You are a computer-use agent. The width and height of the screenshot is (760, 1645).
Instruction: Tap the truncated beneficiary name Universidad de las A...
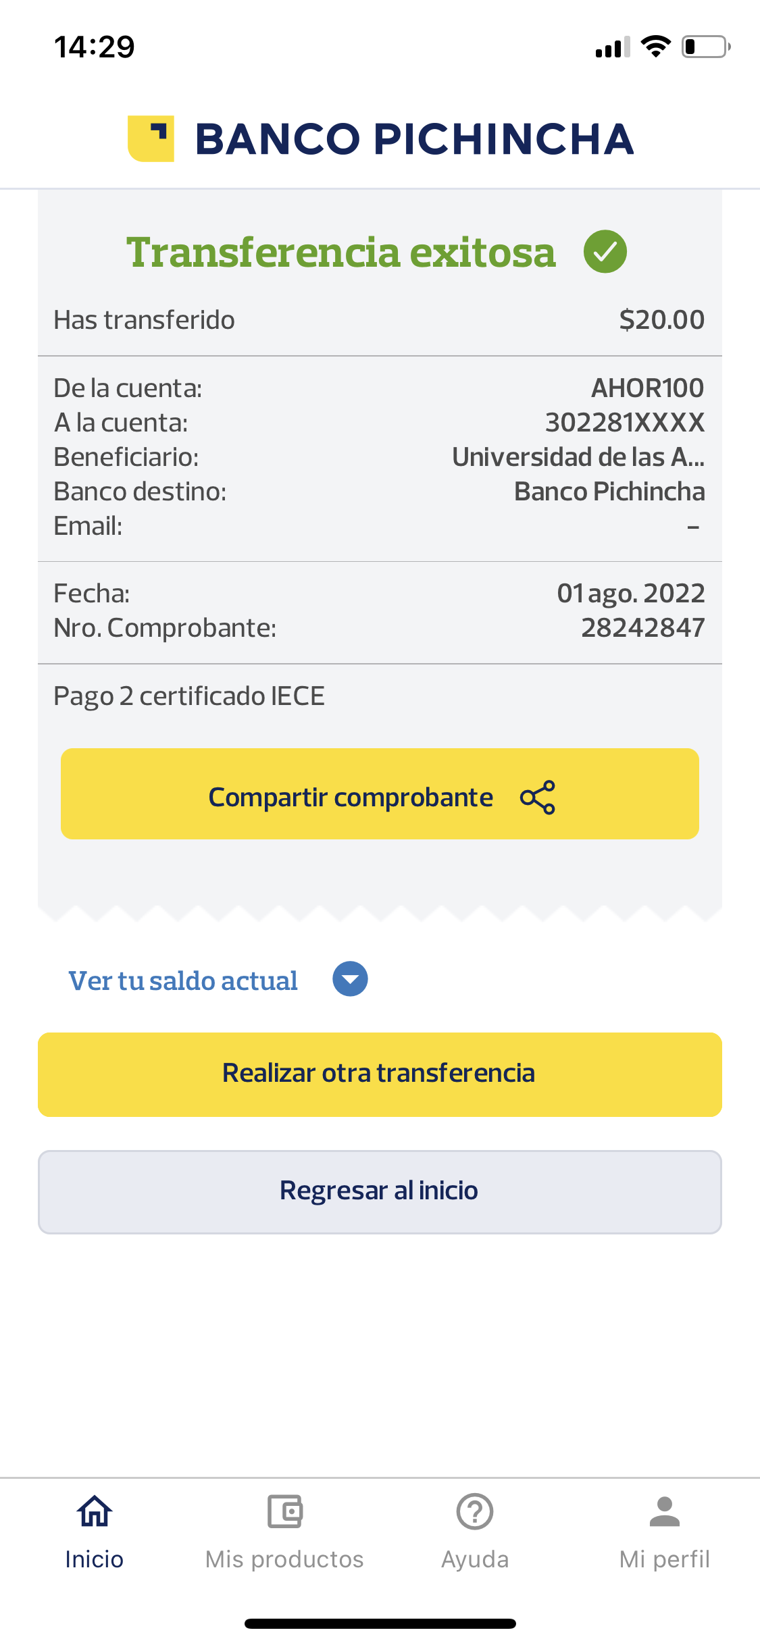click(x=578, y=457)
